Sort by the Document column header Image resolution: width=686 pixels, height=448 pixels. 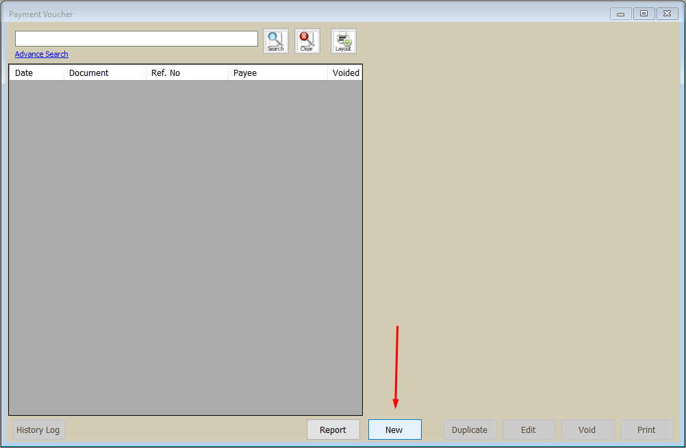click(105, 73)
